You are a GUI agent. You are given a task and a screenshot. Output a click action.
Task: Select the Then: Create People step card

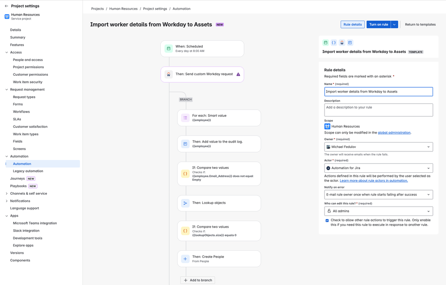tap(219, 259)
